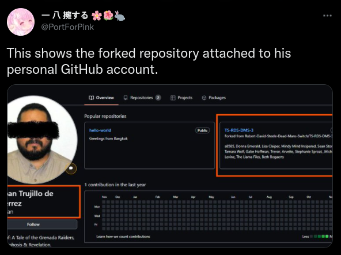Open the @PortForPink handle link
This screenshot has height=255, width=341.
click(67, 27)
